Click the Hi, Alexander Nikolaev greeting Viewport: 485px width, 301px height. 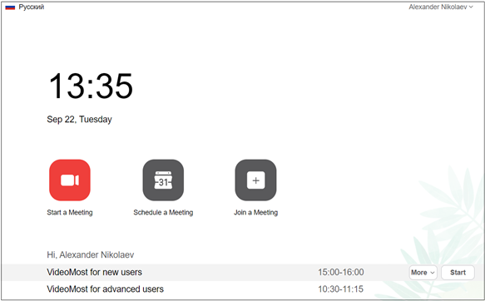(91, 254)
